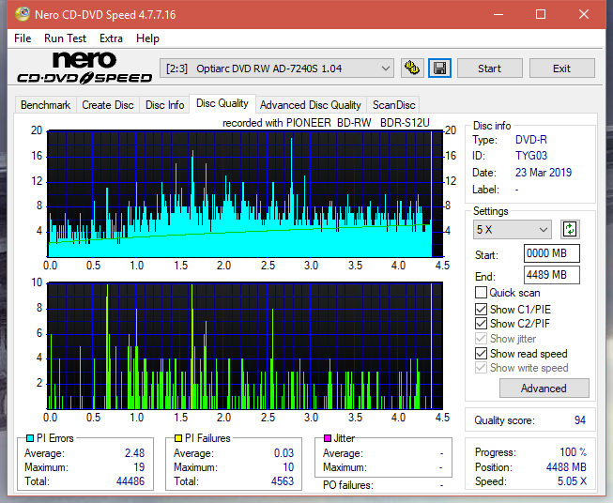Switch to the Create Disc tab
Image resolution: width=613 pixels, height=503 pixels.
[x=108, y=105]
